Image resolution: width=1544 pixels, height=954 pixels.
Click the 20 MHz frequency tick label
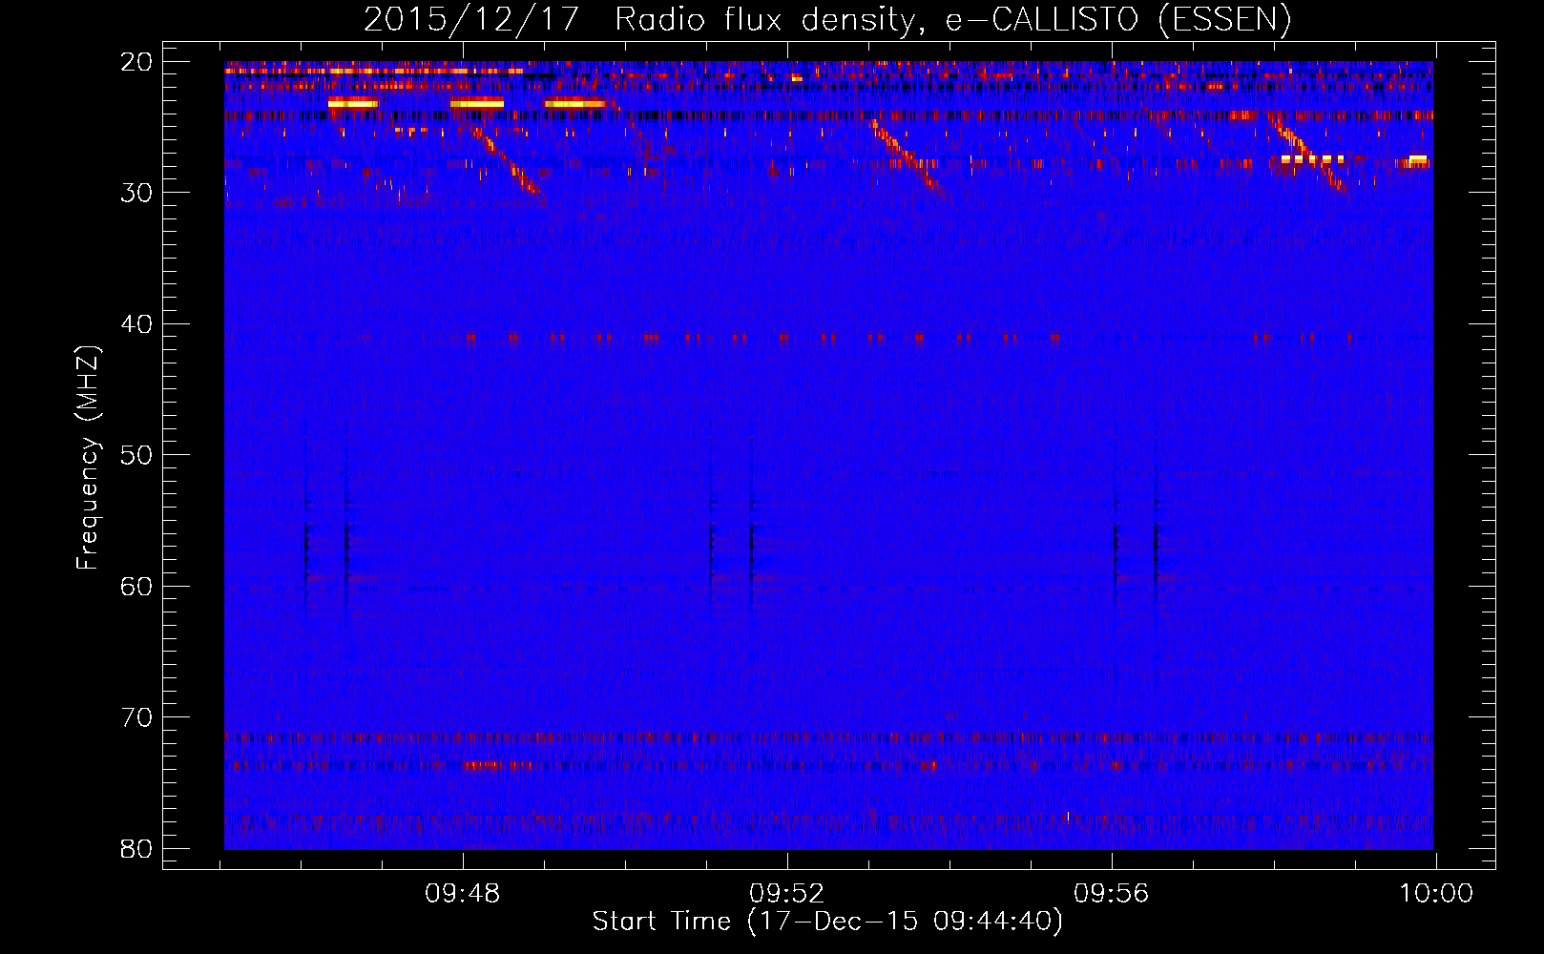(137, 62)
